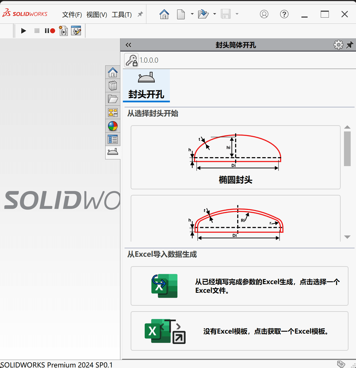Click the get Excel template button
The width and height of the screenshot is (356, 368).
click(239, 331)
